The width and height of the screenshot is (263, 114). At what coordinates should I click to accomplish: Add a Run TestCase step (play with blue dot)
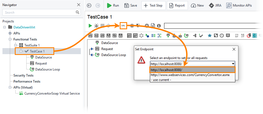point(147,36)
